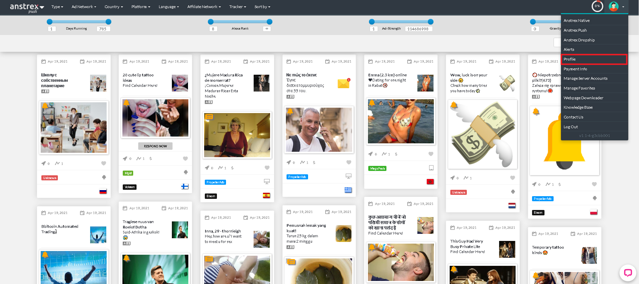Select Anstrex Native from user menu
The height and width of the screenshot is (284, 639).
point(594,21)
